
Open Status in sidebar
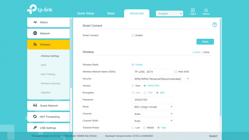[49, 22]
